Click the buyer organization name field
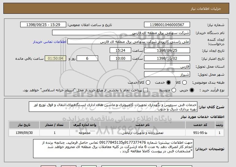This screenshot has width=236, height=167. [121, 33]
